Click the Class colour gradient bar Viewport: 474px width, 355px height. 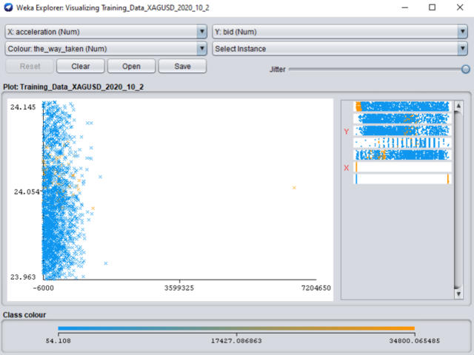(236, 329)
